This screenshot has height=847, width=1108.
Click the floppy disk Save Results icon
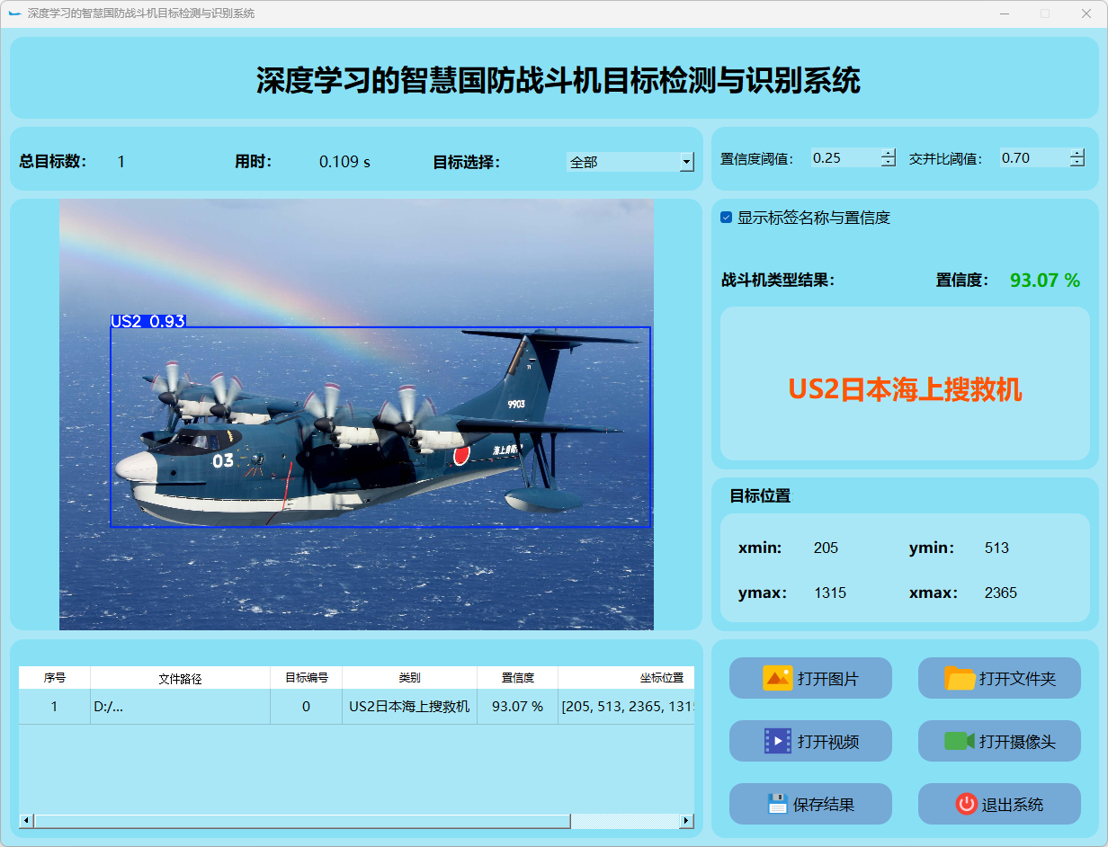(777, 804)
